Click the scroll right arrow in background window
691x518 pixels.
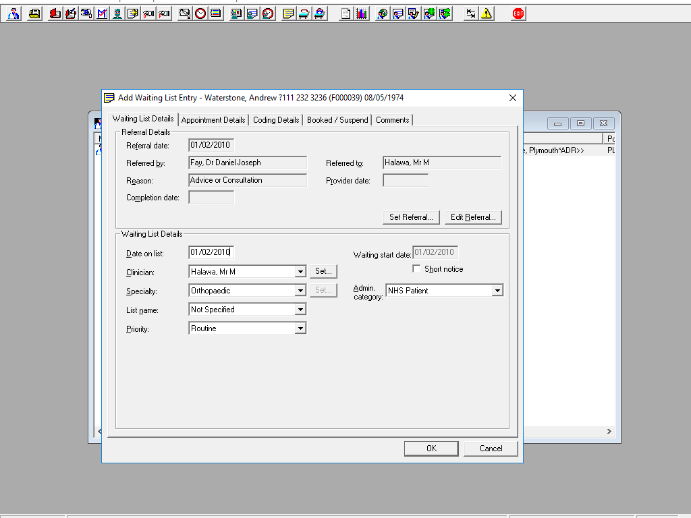coord(609,431)
